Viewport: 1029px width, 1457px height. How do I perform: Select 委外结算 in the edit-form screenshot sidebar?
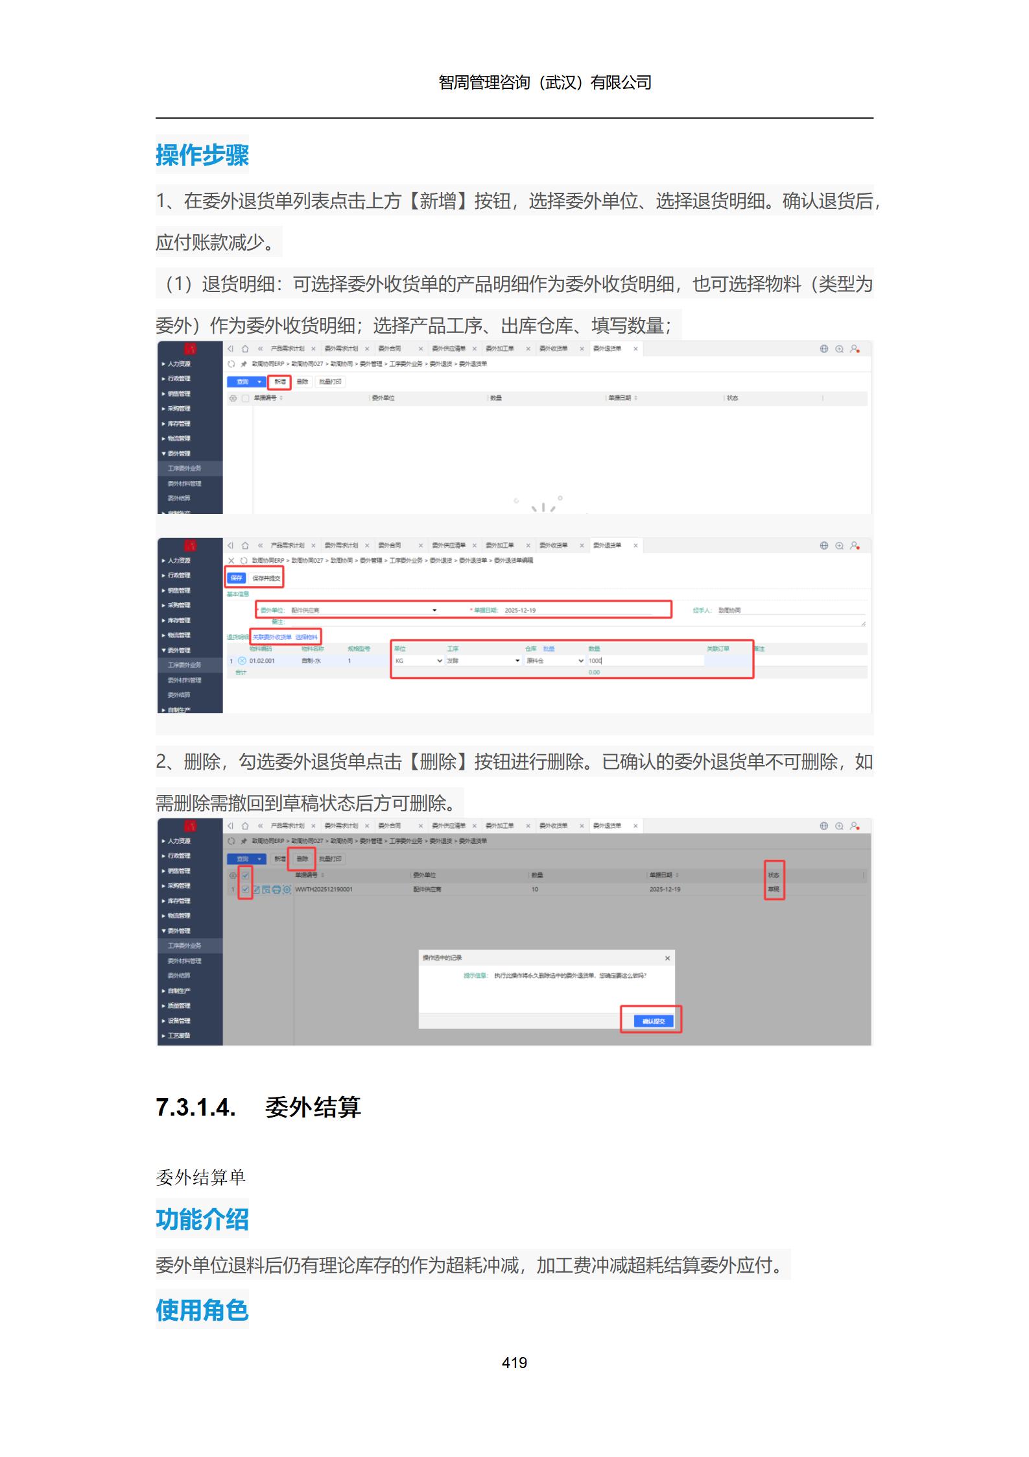point(179,695)
